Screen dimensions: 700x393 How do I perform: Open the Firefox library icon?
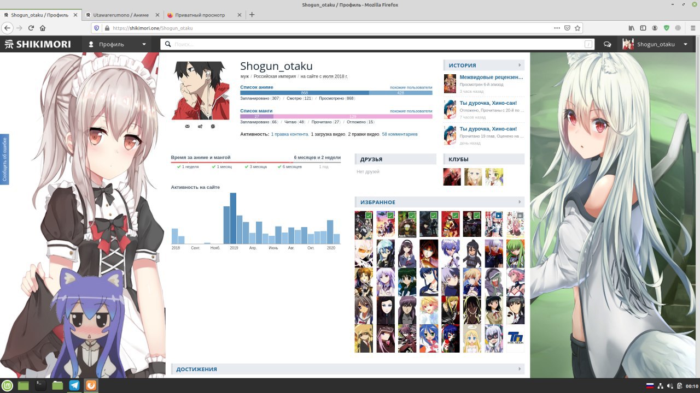coord(631,28)
